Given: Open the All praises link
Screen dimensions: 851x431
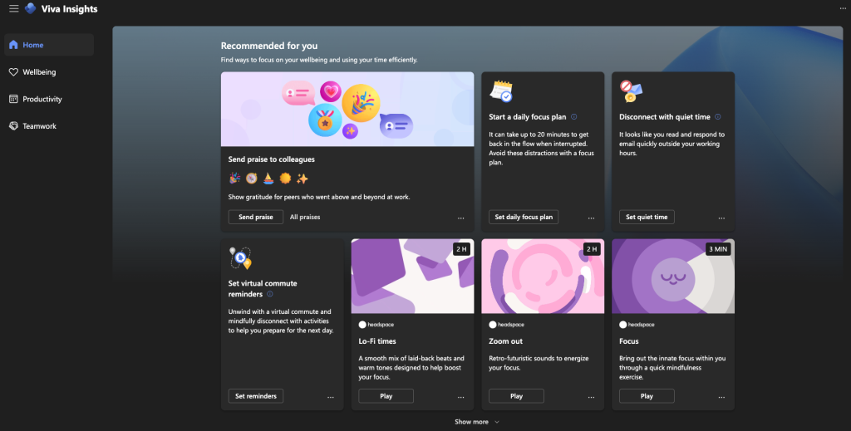Looking at the screenshot, I should [305, 217].
